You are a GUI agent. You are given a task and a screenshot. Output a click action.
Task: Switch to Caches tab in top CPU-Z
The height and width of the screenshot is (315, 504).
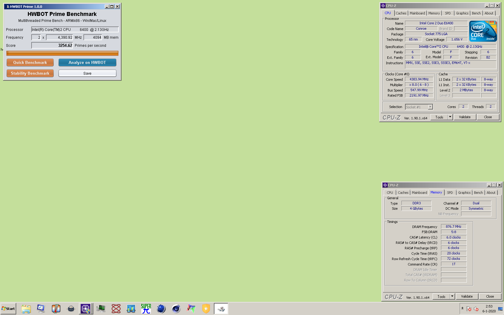(401, 13)
